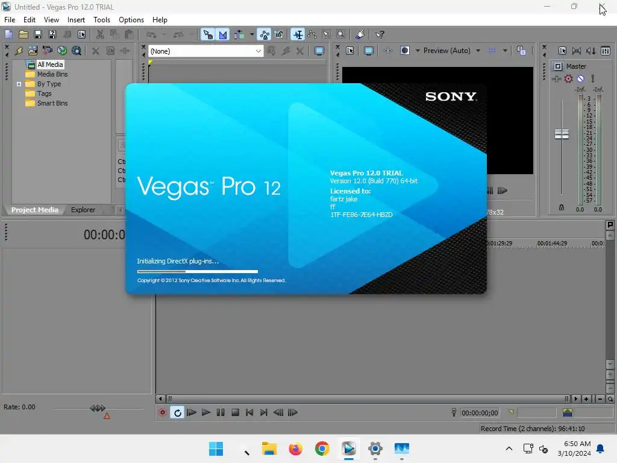The image size is (617, 463).
Task: Click the Master bus square output icon
Action: [558, 66]
